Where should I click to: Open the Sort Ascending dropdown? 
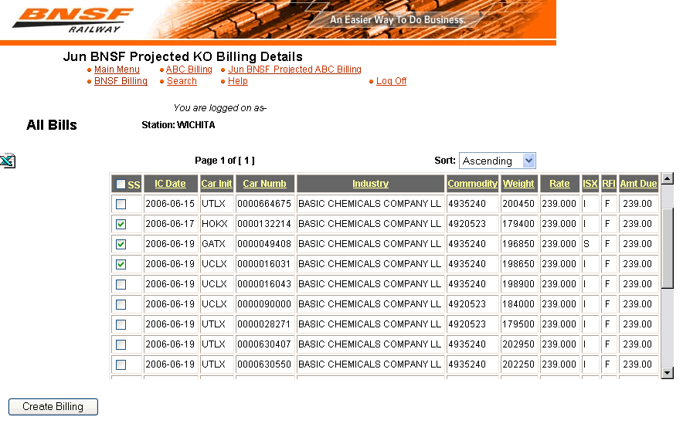click(x=497, y=161)
